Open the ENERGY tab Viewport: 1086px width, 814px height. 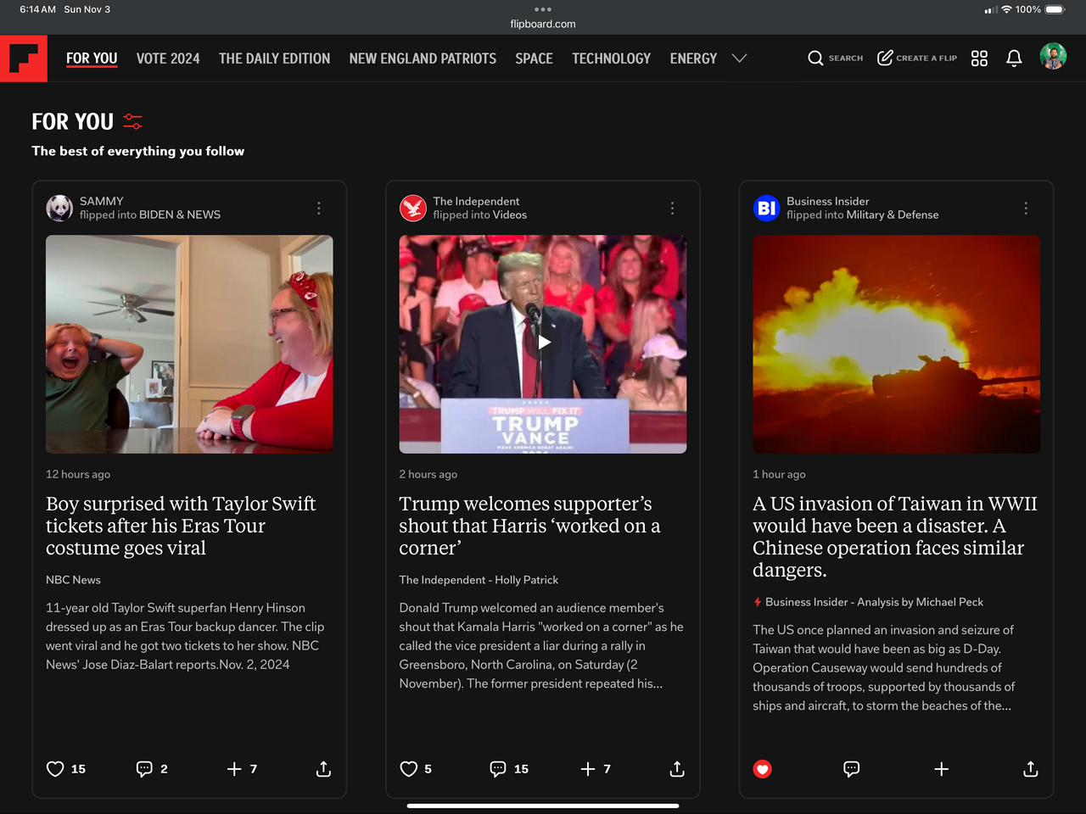[693, 59]
